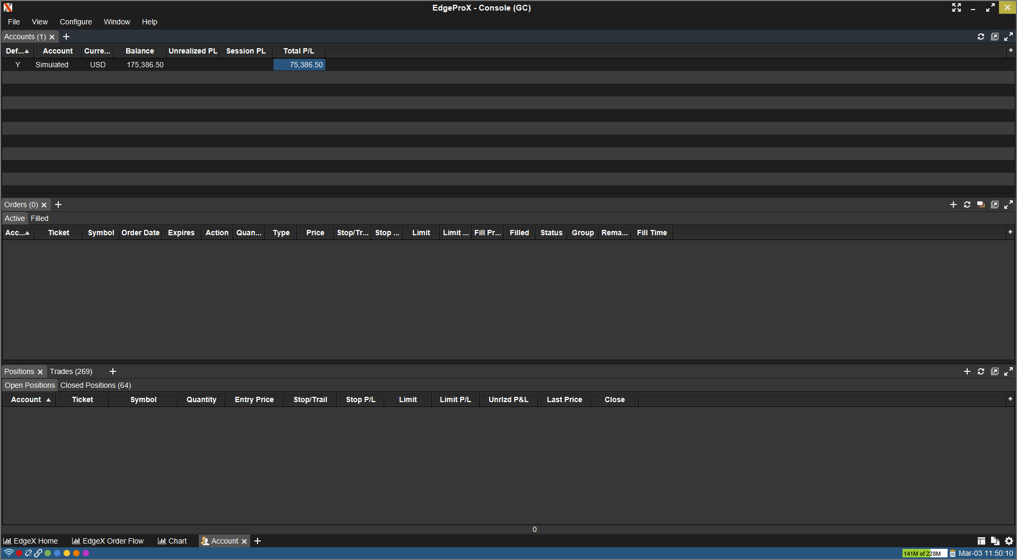The width and height of the screenshot is (1017, 560).
Task: Show Open Positions
Action: coord(30,385)
